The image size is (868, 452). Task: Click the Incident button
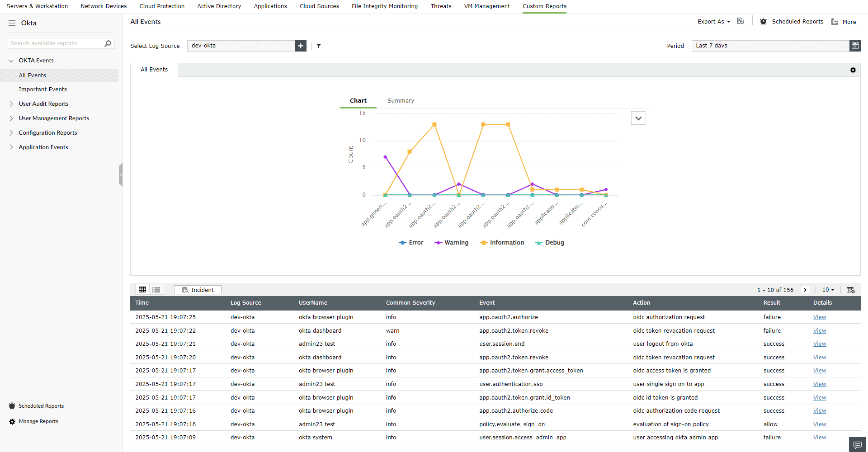coord(198,290)
